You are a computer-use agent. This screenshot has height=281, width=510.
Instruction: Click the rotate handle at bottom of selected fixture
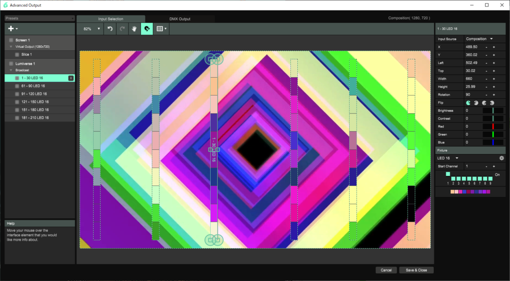point(214,240)
